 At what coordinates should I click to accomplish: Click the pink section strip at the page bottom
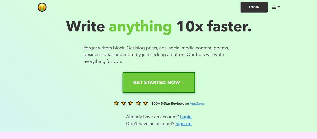(158, 135)
